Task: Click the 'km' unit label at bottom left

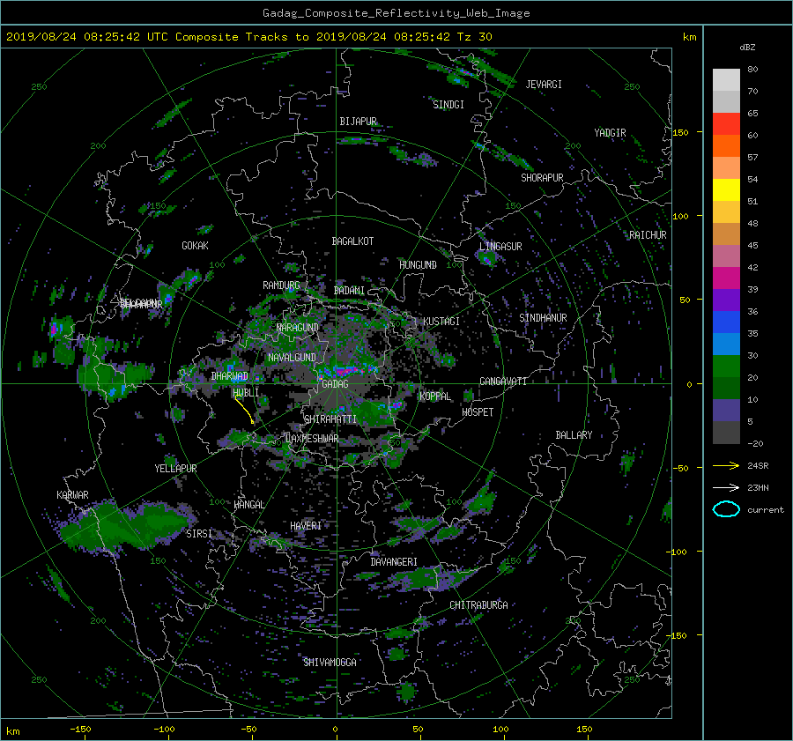Action: (x=12, y=731)
